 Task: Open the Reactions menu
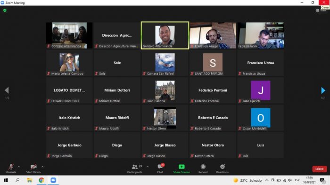click(x=222, y=169)
